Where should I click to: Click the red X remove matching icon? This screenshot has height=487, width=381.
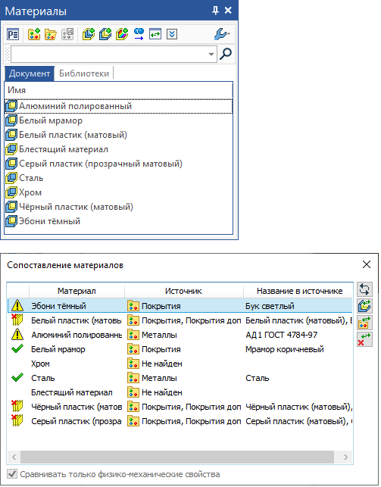[x=364, y=339]
